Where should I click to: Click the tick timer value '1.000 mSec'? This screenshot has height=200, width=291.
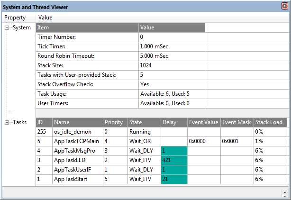[x=154, y=46]
